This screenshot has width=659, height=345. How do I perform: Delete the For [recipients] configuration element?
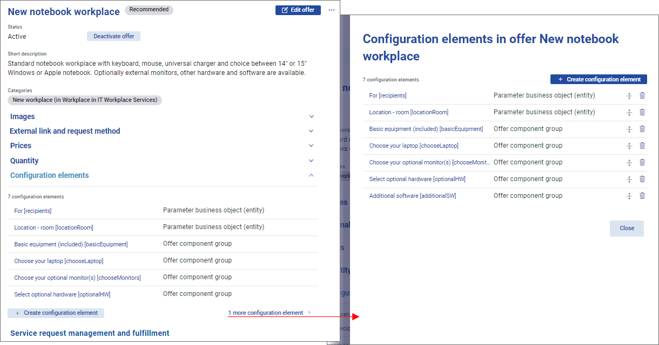coord(642,96)
